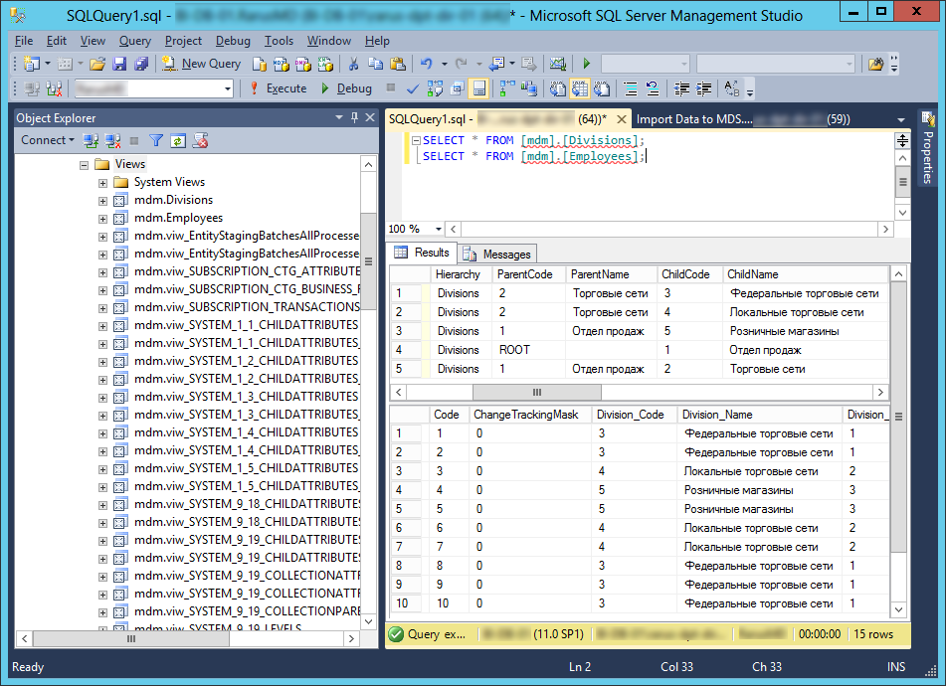Image resolution: width=946 pixels, height=686 pixels.
Task: Open the undo history dropdown arrow
Action: pos(444,64)
